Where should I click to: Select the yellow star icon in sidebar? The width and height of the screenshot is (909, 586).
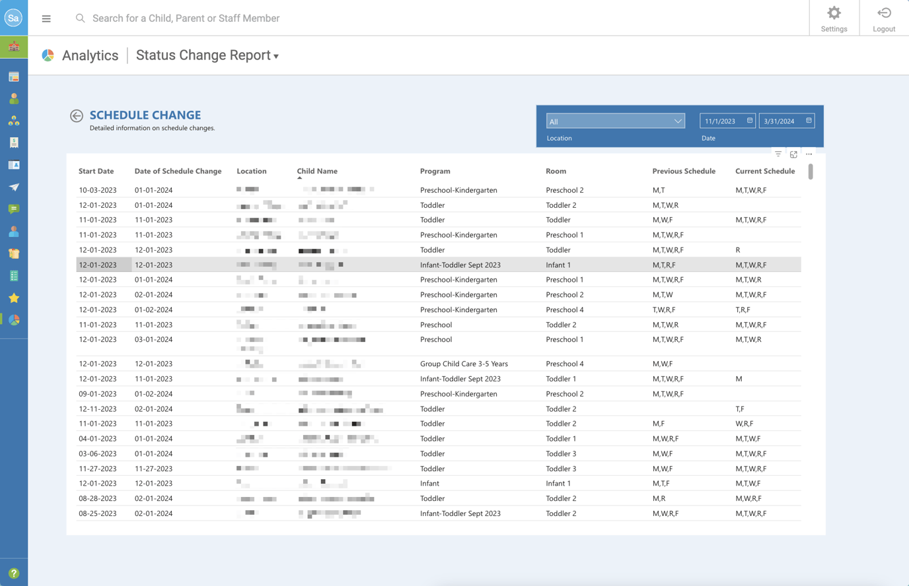tap(13, 298)
